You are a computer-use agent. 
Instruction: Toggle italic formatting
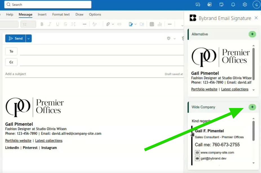click(x=50, y=24)
